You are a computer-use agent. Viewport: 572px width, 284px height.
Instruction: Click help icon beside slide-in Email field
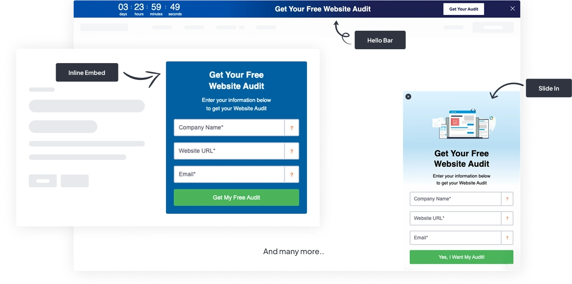coord(507,238)
